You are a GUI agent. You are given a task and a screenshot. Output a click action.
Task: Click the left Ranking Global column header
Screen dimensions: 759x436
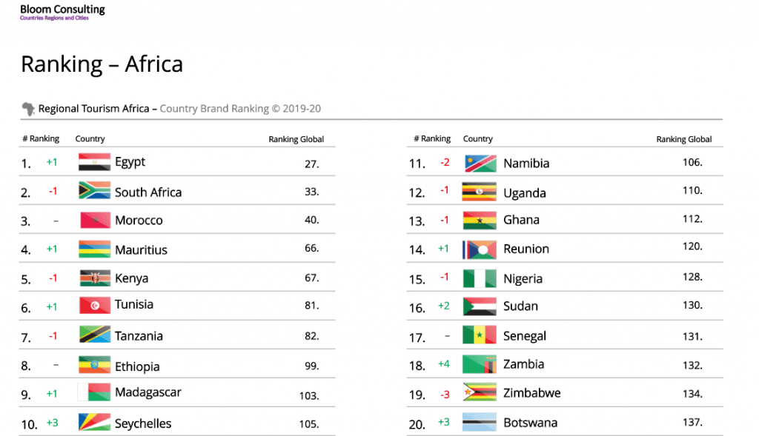[x=296, y=139]
